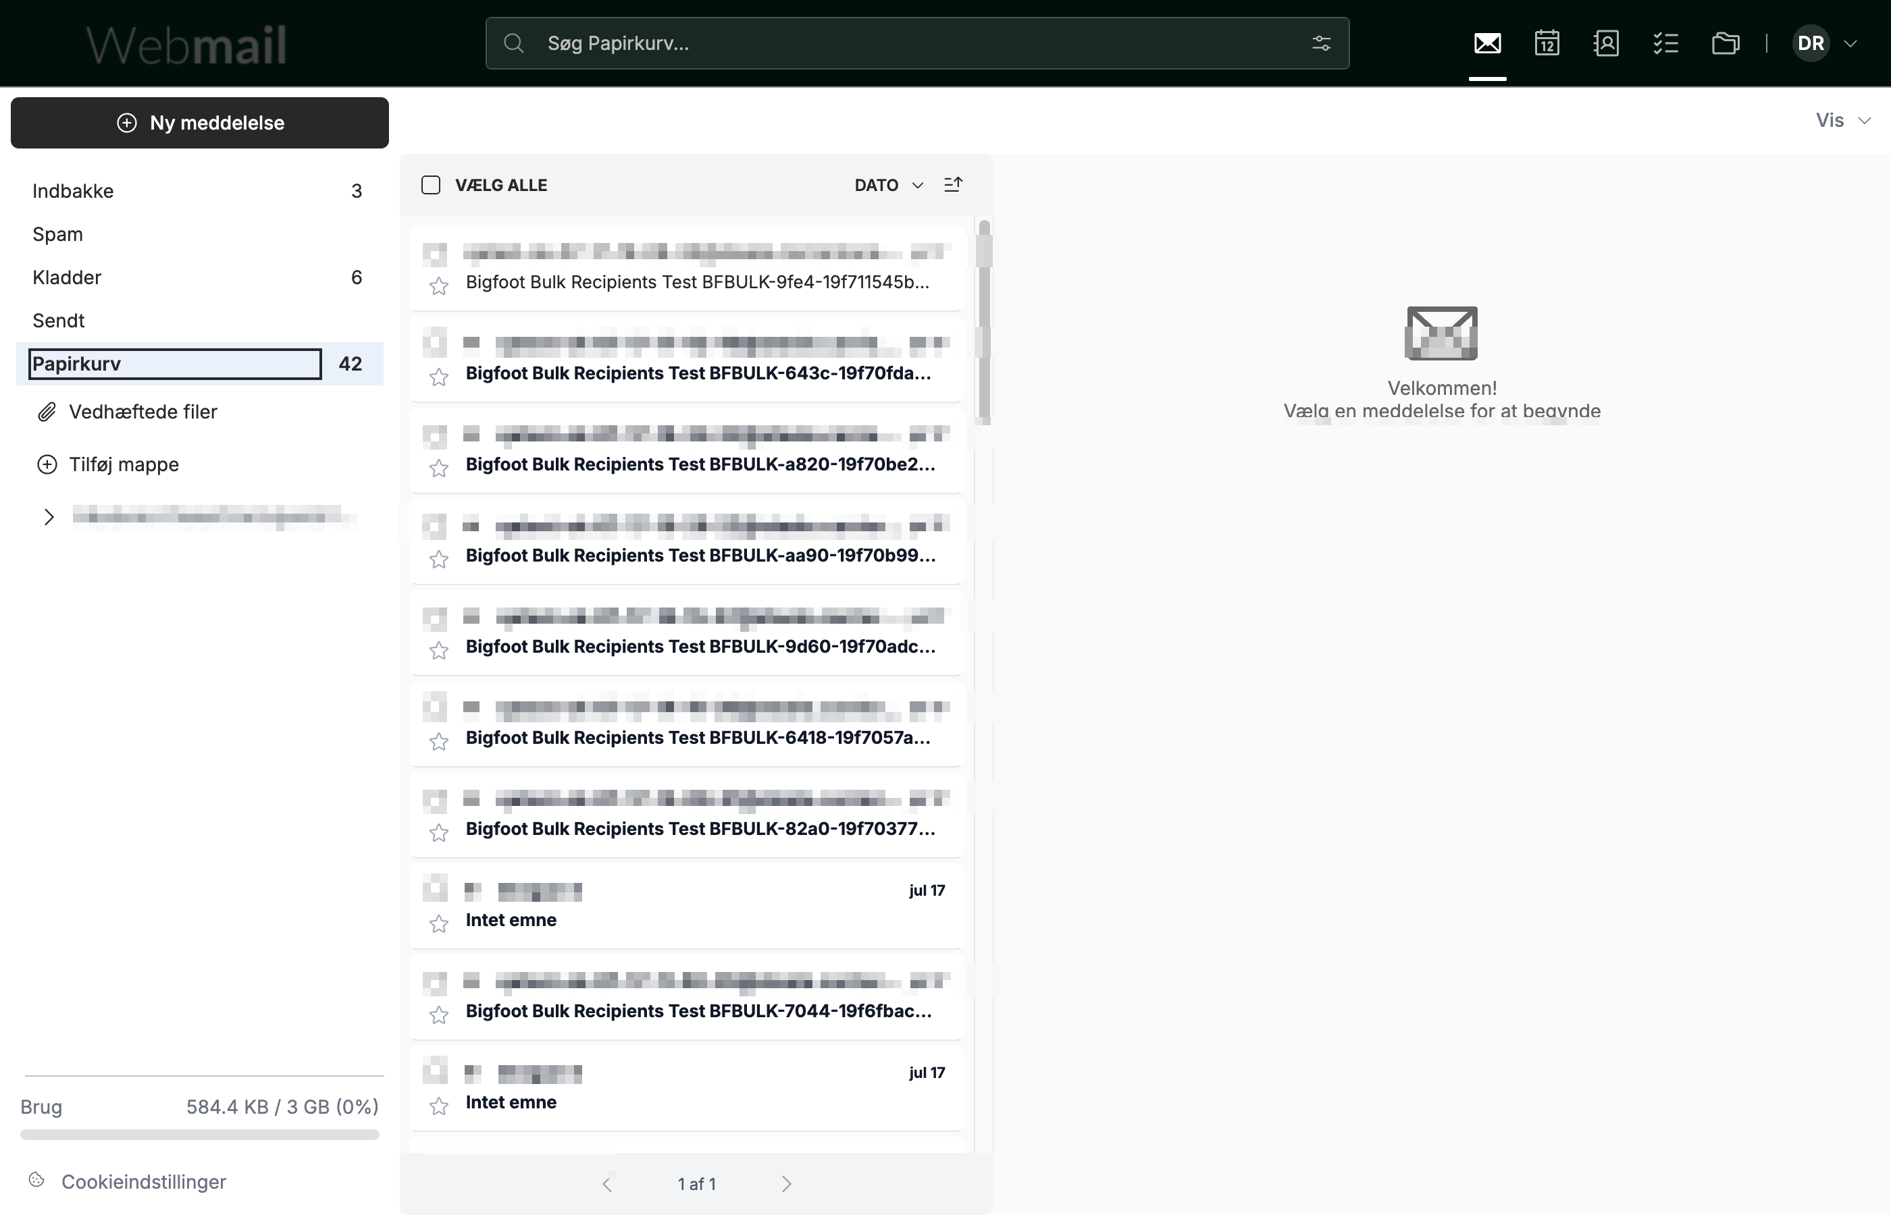Go to the next page arrow
The image size is (1891, 1215).
786,1184
